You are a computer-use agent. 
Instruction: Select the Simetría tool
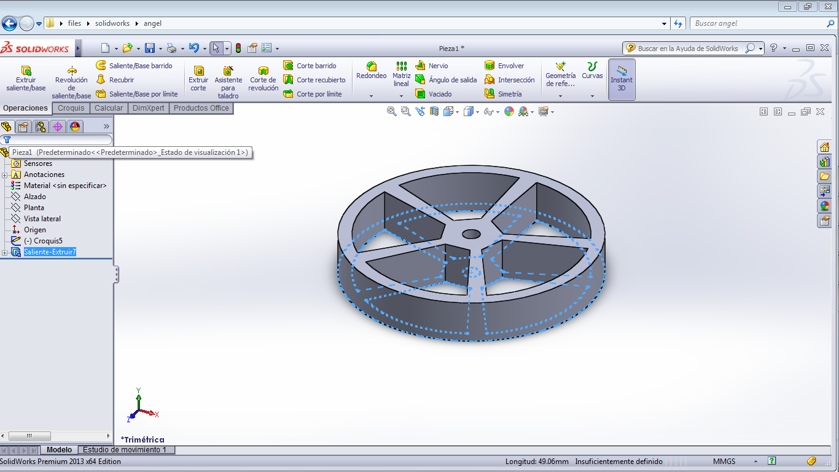pos(503,93)
